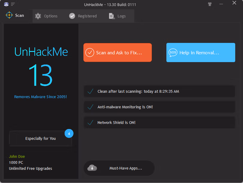Click Network Shield is ON status
This screenshot has width=243, height=183.
[159, 122]
